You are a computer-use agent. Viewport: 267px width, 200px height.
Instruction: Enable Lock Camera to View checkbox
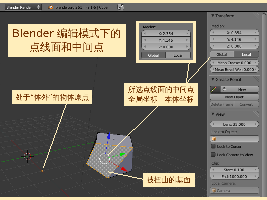tap(213, 155)
